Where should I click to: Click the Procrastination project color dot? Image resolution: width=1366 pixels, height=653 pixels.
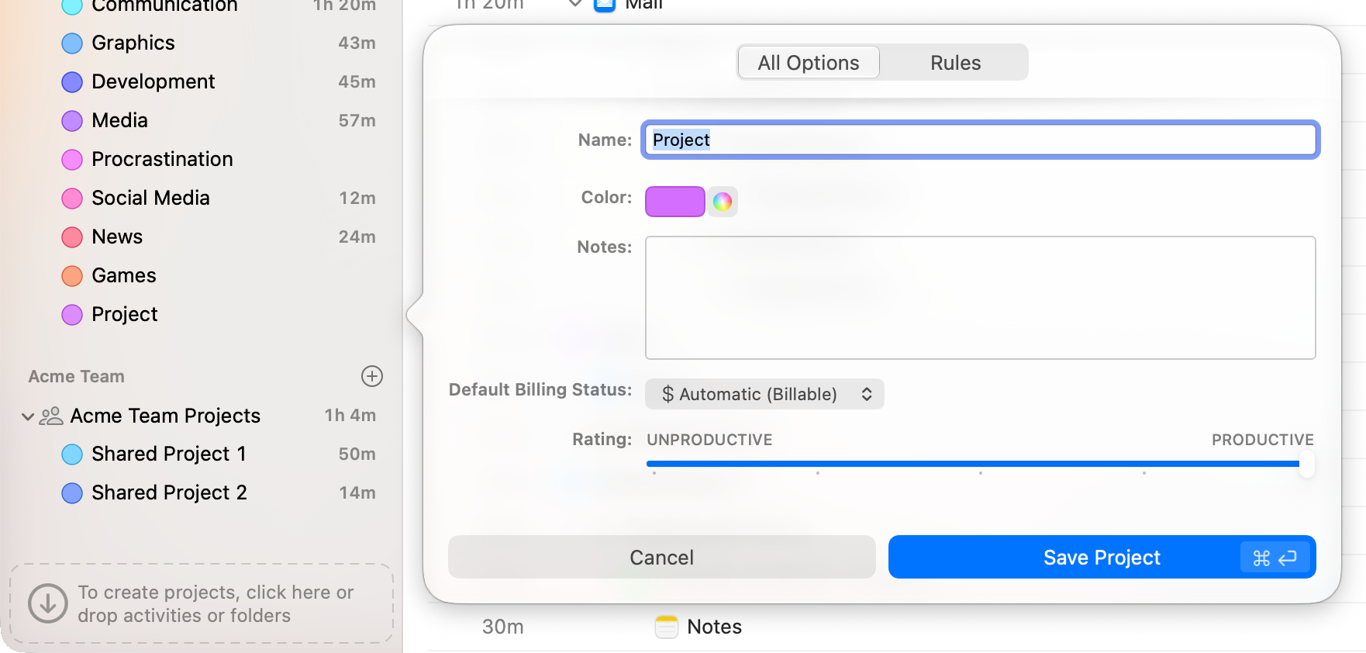point(72,160)
